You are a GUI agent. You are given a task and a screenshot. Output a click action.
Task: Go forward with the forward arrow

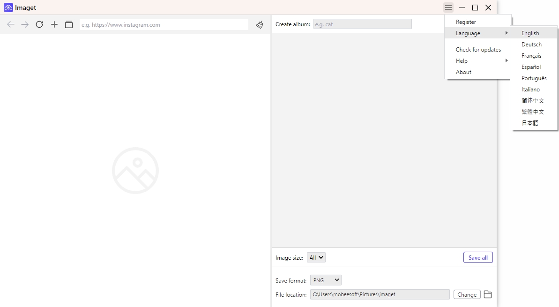point(24,24)
